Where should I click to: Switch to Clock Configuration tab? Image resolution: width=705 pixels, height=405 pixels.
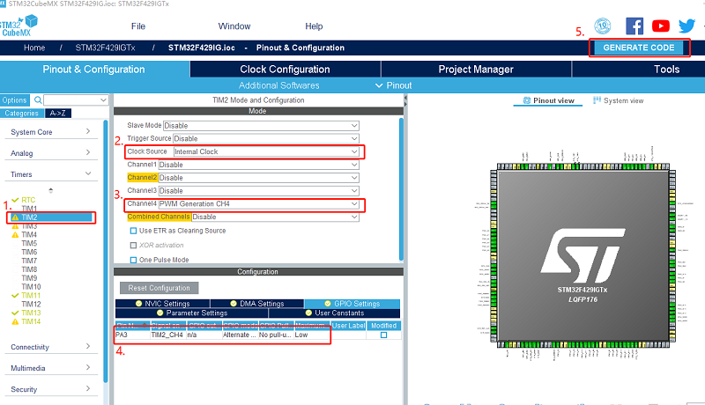(x=285, y=69)
